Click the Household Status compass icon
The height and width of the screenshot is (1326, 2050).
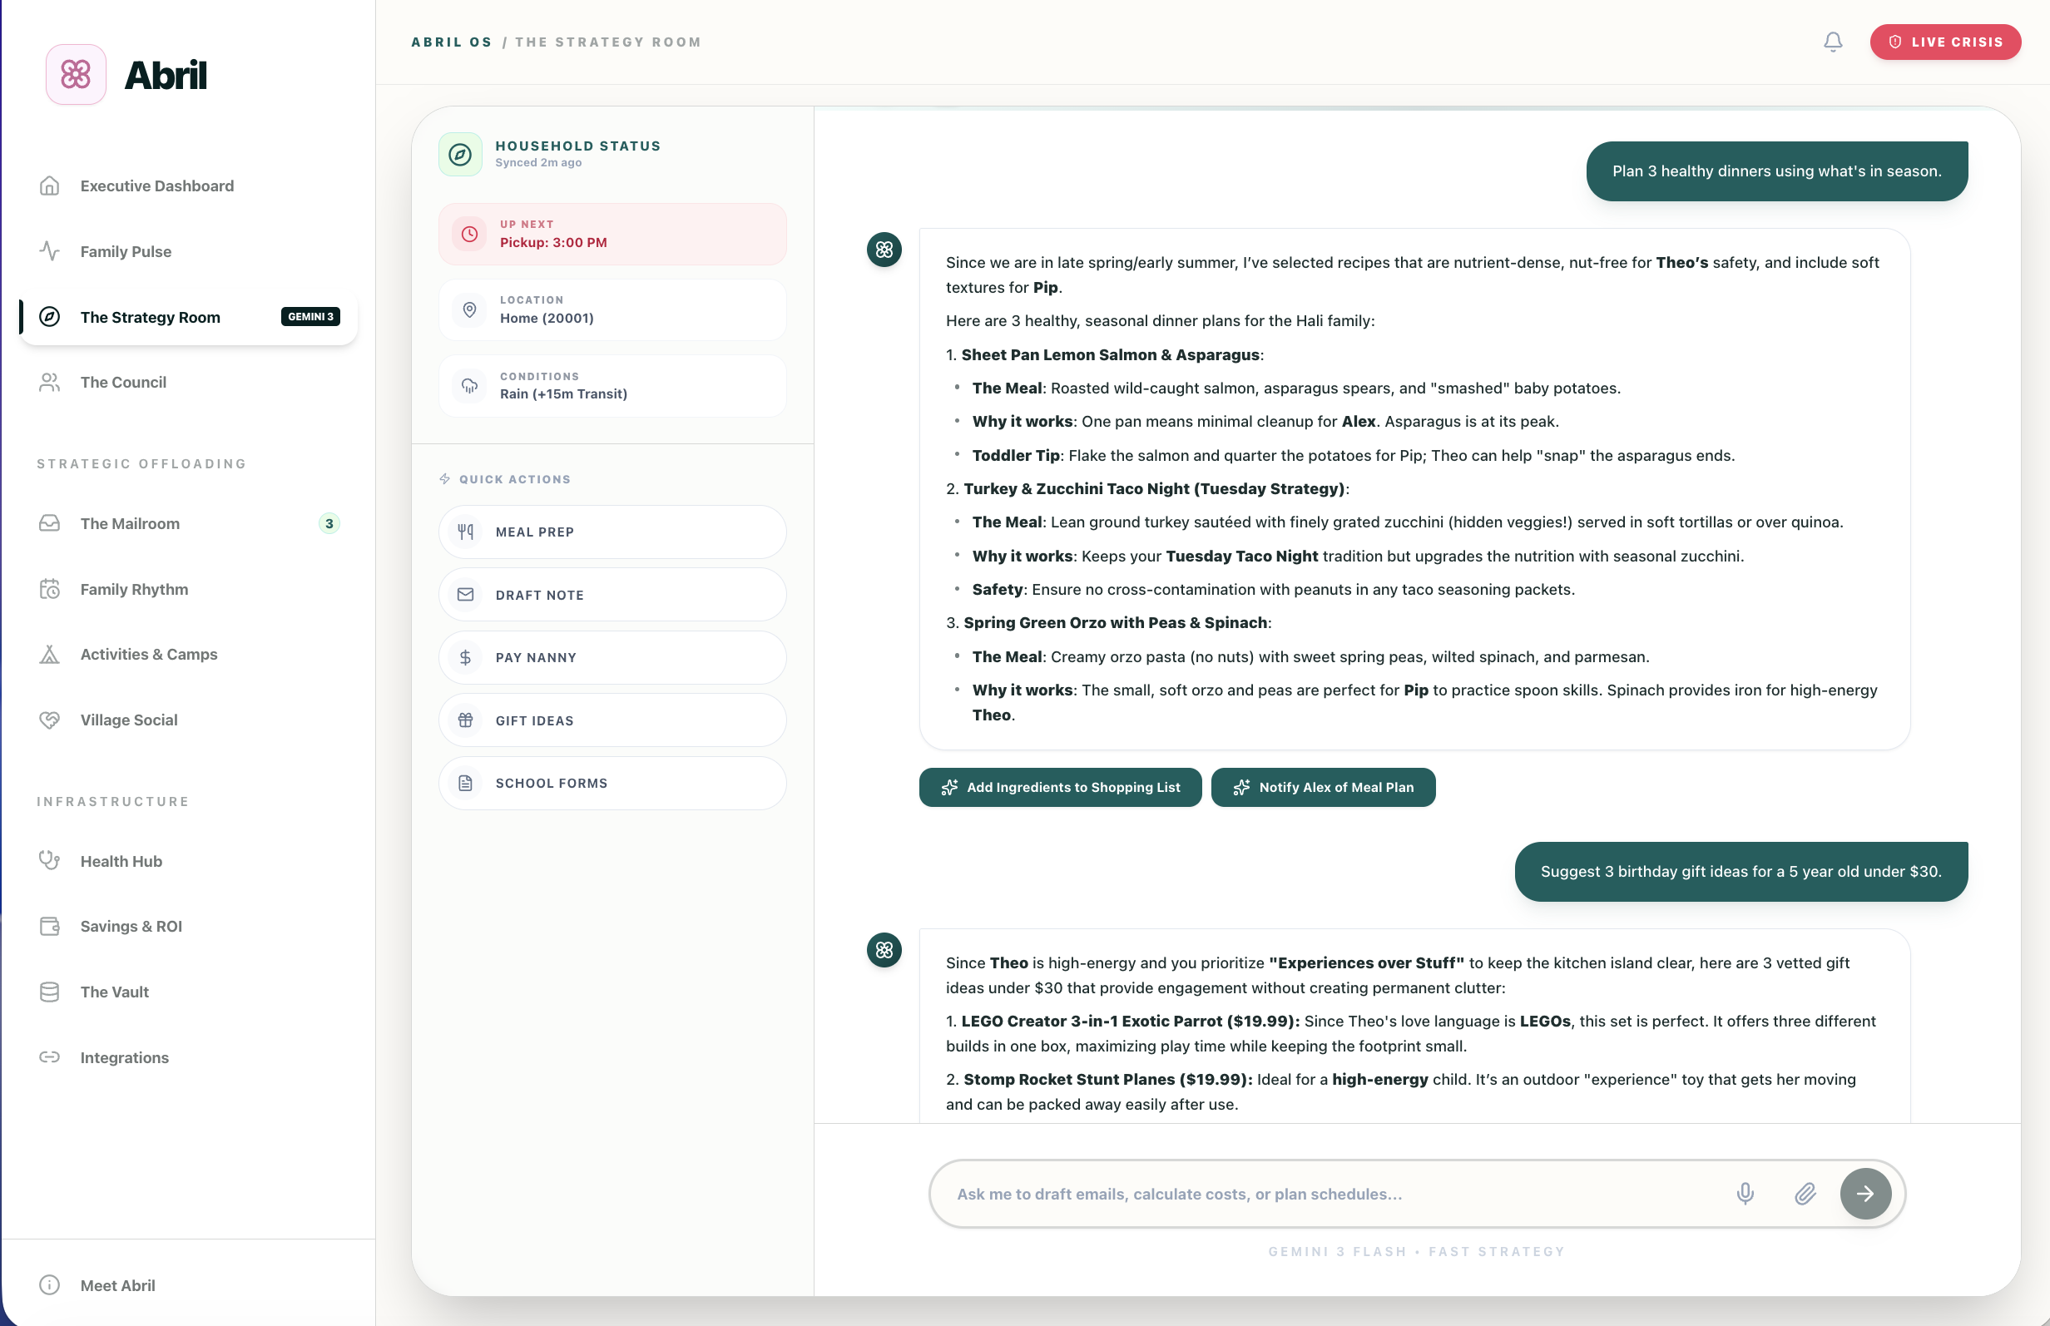460,154
